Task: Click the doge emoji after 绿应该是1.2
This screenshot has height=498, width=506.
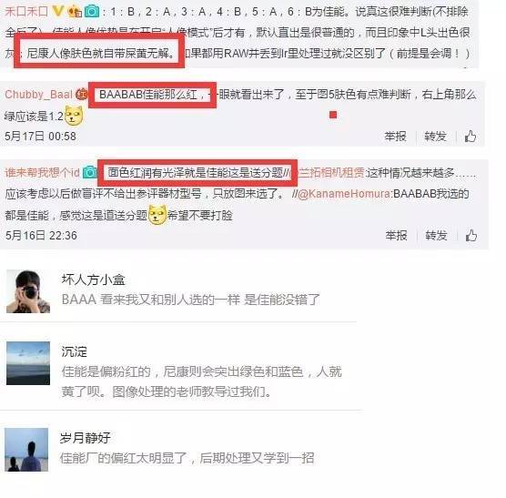Action: tap(74, 116)
